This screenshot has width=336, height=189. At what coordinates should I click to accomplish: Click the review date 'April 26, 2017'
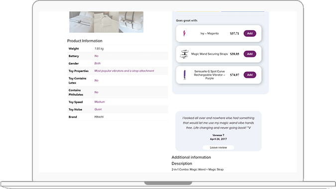click(x=219, y=139)
